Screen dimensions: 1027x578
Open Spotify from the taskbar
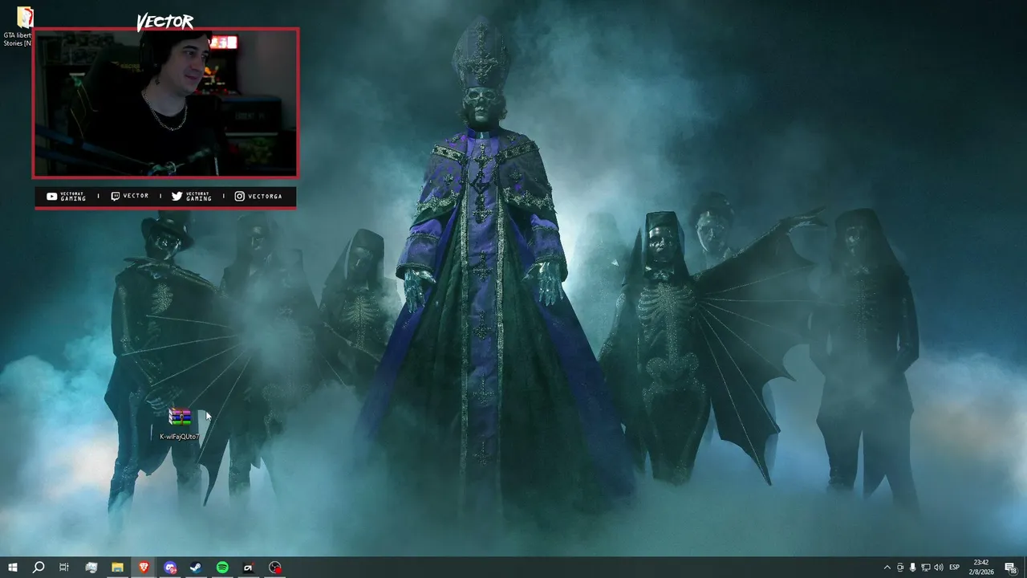[222, 568]
